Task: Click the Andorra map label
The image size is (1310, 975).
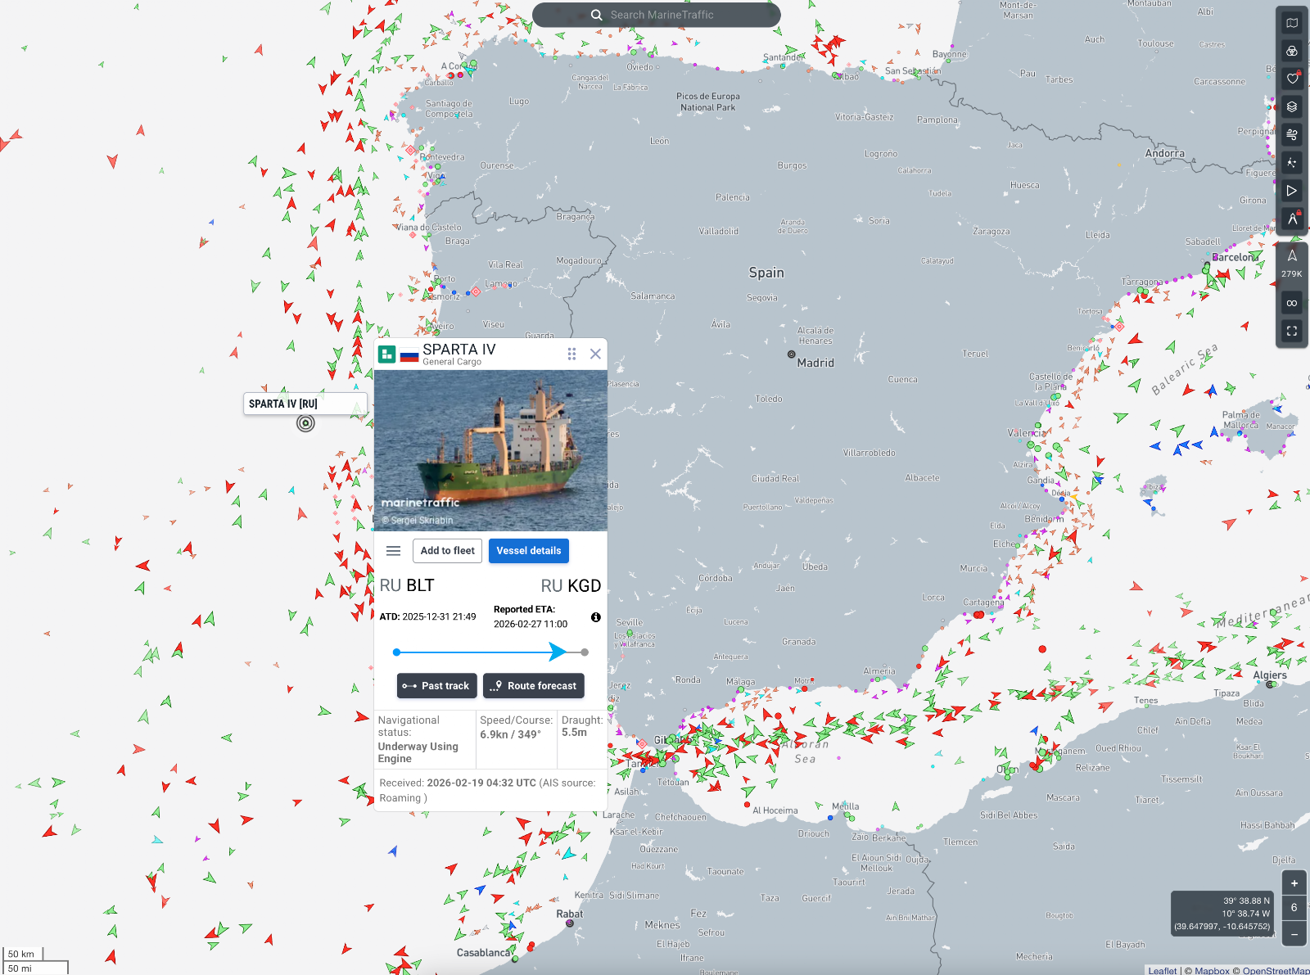Action: (1165, 154)
